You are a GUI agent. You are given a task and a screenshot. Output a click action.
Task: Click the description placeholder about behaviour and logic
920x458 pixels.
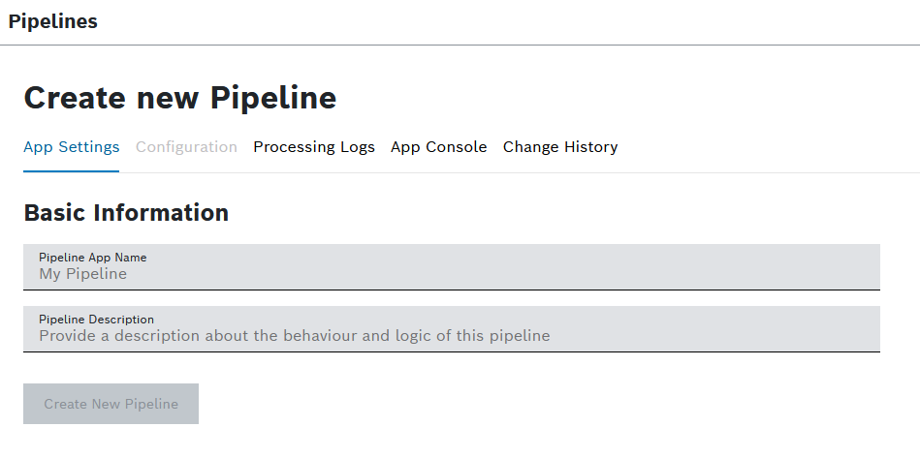tap(294, 336)
